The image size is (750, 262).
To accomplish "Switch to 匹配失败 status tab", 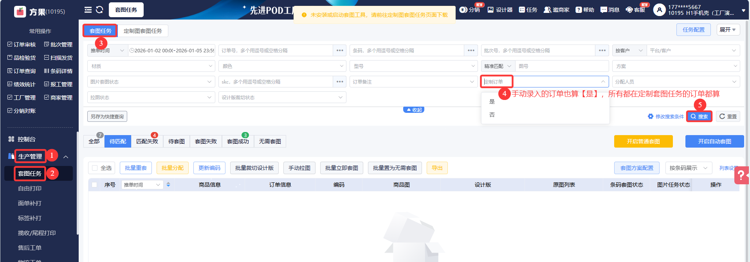I will (x=147, y=141).
